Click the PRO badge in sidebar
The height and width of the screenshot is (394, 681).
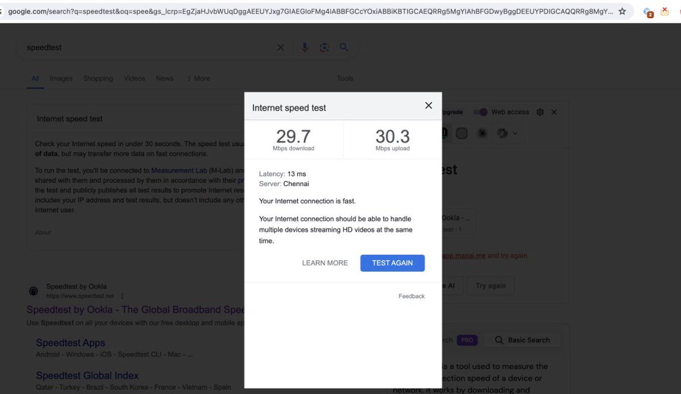(467, 340)
